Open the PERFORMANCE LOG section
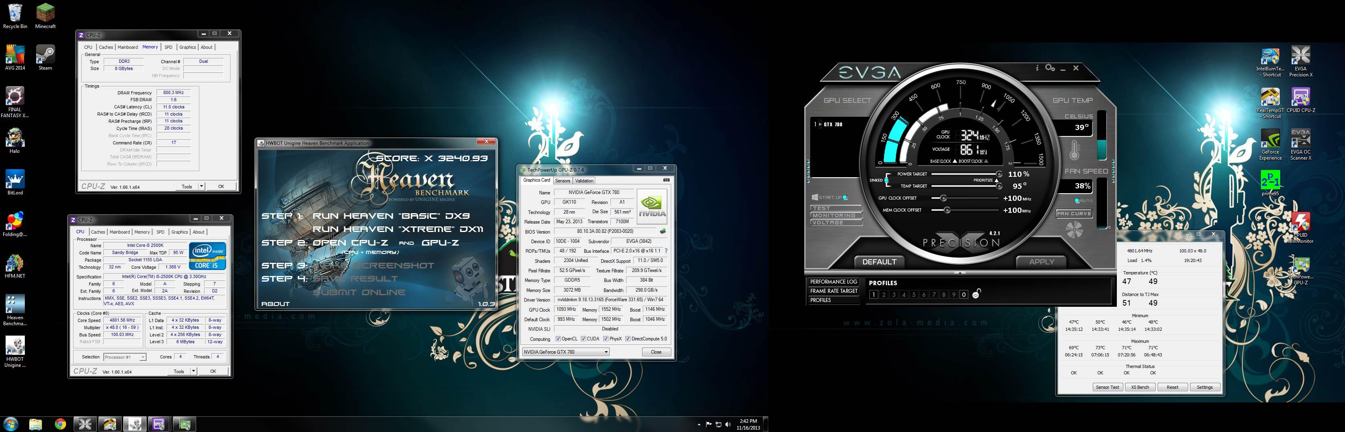Viewport: 1345px width, 432px height. click(x=833, y=282)
